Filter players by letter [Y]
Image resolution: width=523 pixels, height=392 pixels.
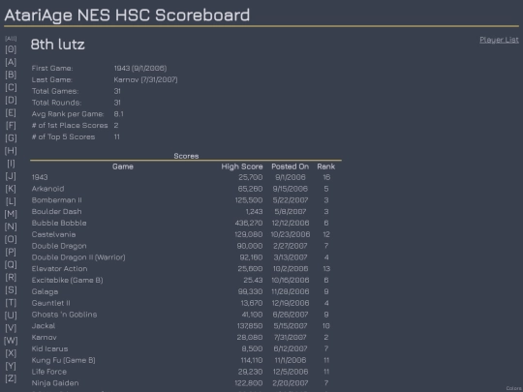(11, 366)
